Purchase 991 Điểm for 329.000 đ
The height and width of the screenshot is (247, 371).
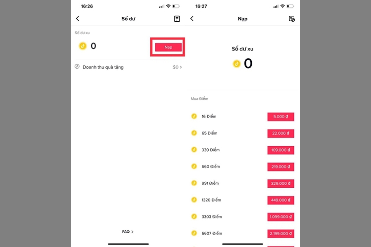click(280, 183)
